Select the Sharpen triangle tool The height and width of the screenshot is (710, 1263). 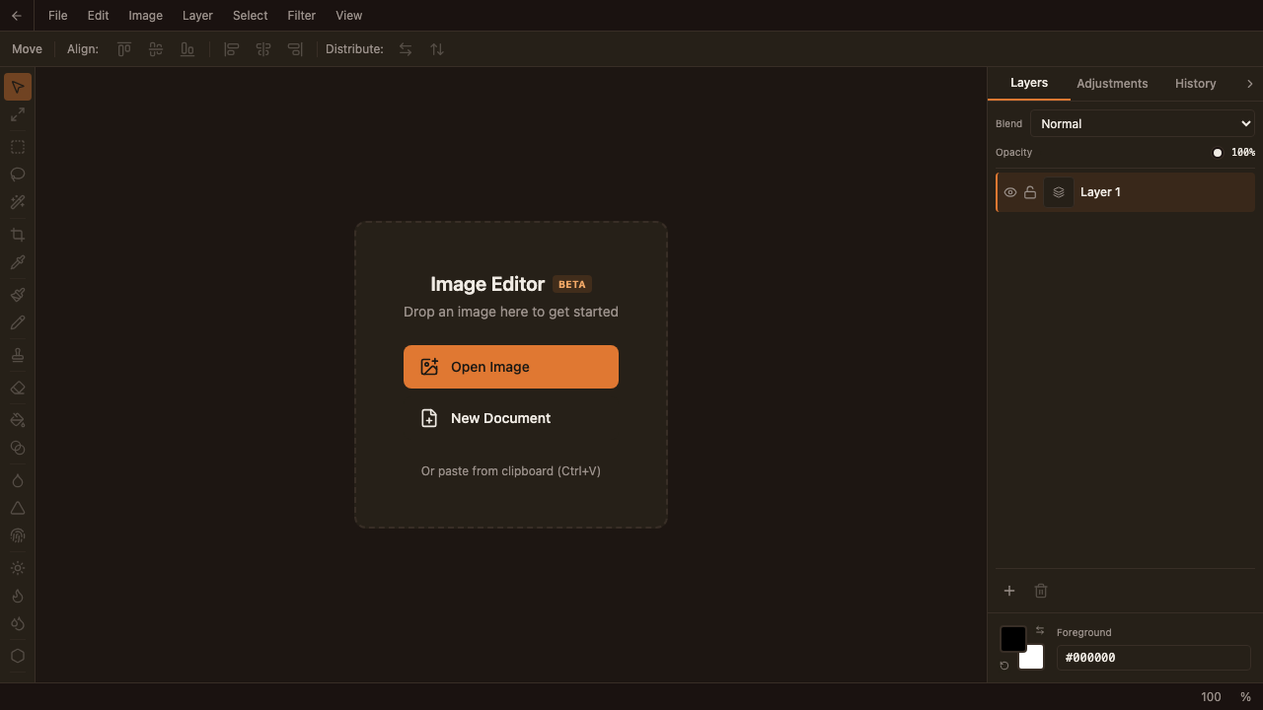[x=18, y=508]
